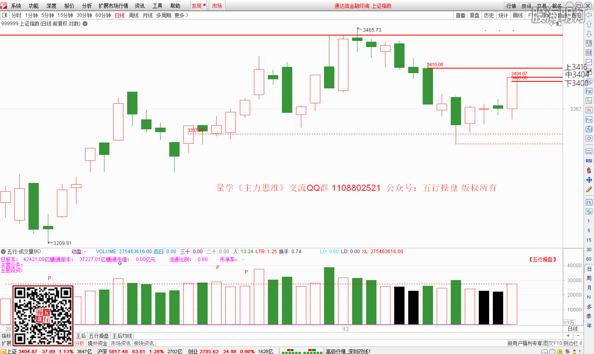
Task: Click the f(x) formula icon
Action: (589, 129)
